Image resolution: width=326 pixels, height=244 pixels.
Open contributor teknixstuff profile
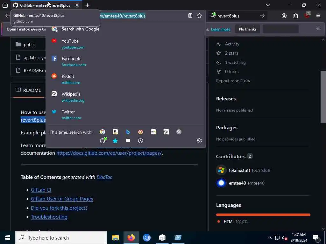[x=239, y=170]
